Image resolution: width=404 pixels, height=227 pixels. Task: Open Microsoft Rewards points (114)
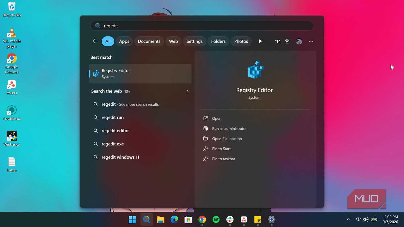tap(282, 41)
